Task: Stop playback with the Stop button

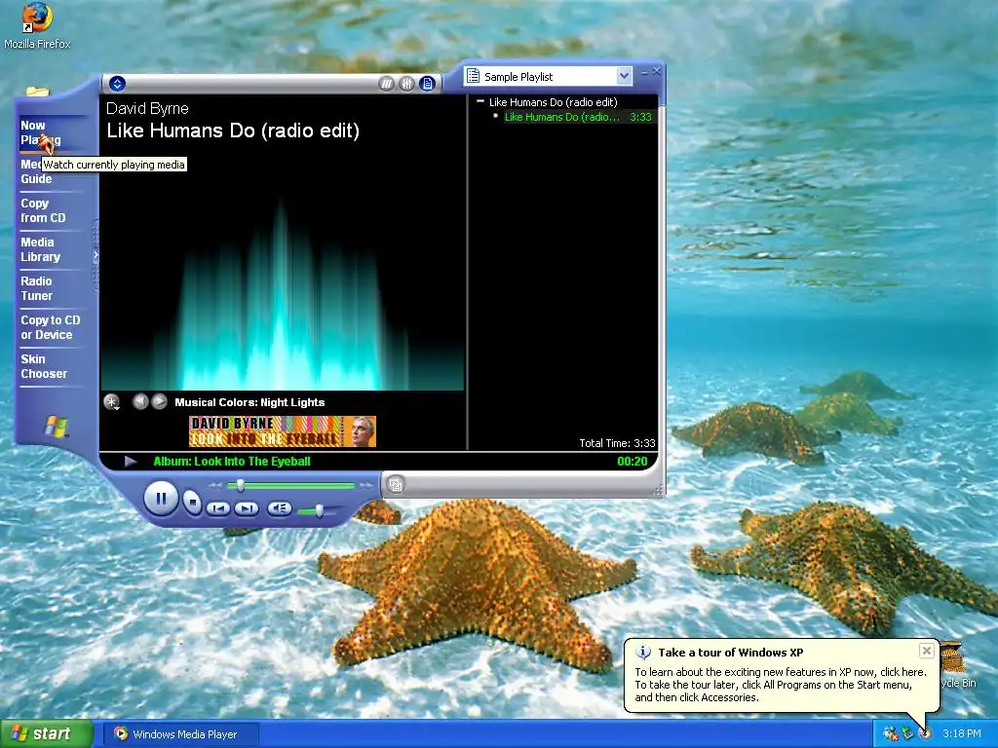Action: [x=192, y=503]
